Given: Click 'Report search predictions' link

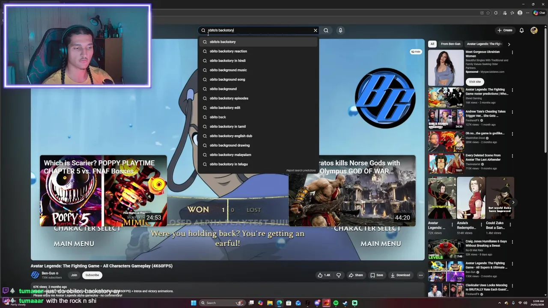Looking at the screenshot, I should point(301,171).
